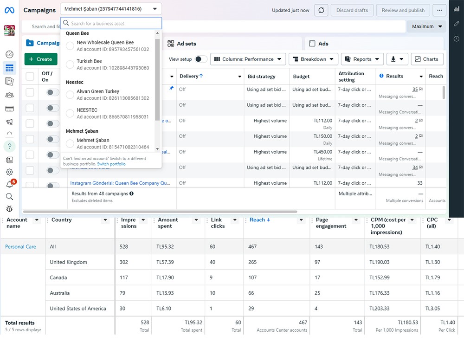Select NEESTEC ad account radio
This screenshot has width=464, height=348.
(x=70, y=113)
